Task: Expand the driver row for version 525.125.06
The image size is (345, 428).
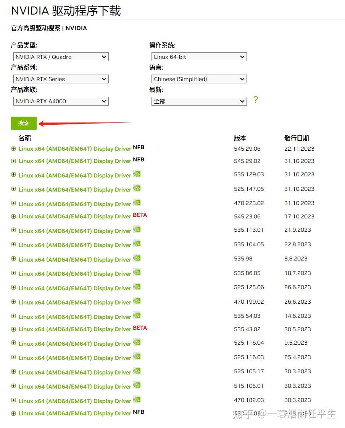Action: pyautogui.click(x=14, y=287)
